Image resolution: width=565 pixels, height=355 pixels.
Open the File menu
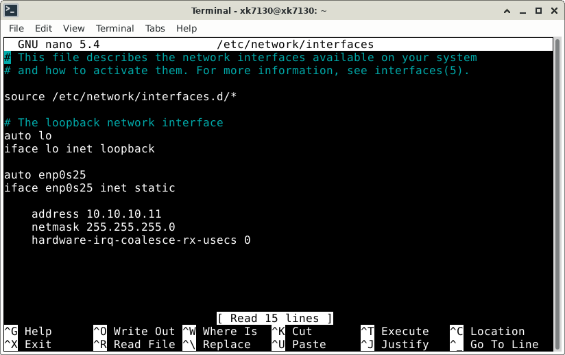click(x=16, y=29)
